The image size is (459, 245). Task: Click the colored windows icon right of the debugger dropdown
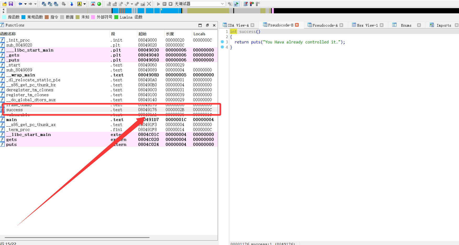pyautogui.click(x=246, y=4)
